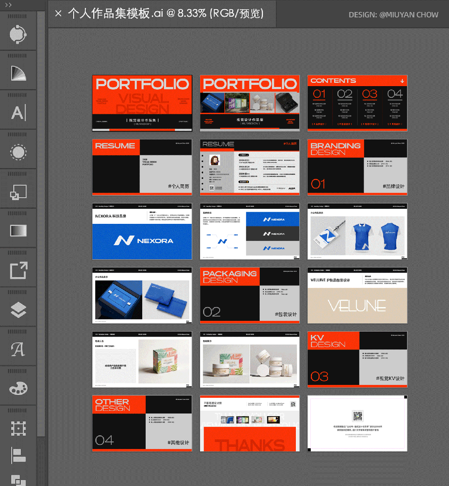This screenshot has height=486, width=449.
Task: Select the BRANDING DESIGN 01 artboard
Action: 357,167
